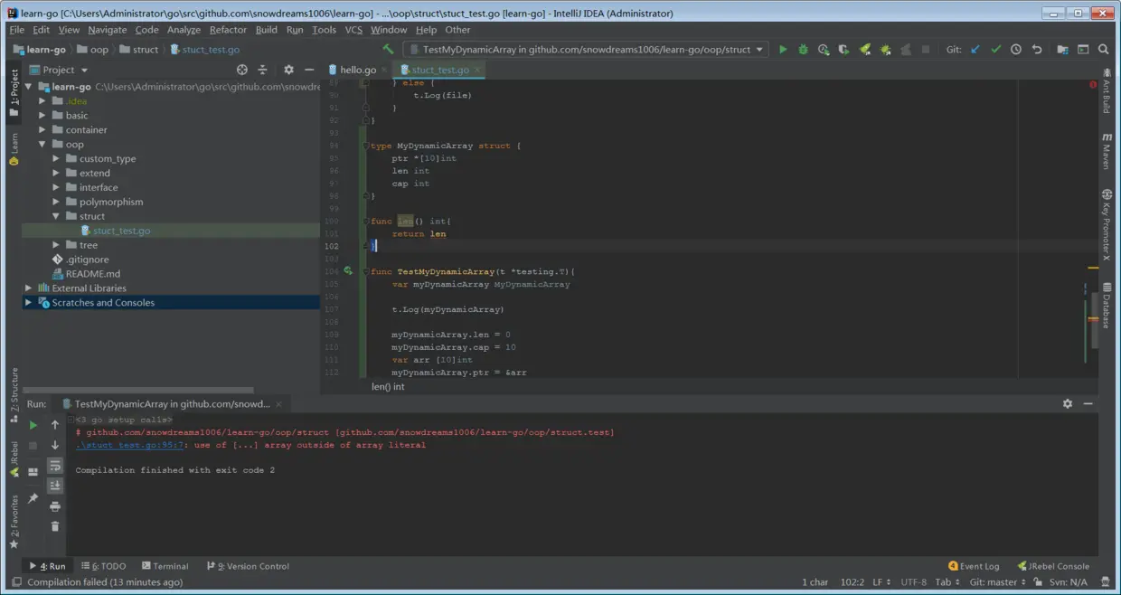Start debugging with the Debug icon
The image size is (1121, 595).
(803, 50)
